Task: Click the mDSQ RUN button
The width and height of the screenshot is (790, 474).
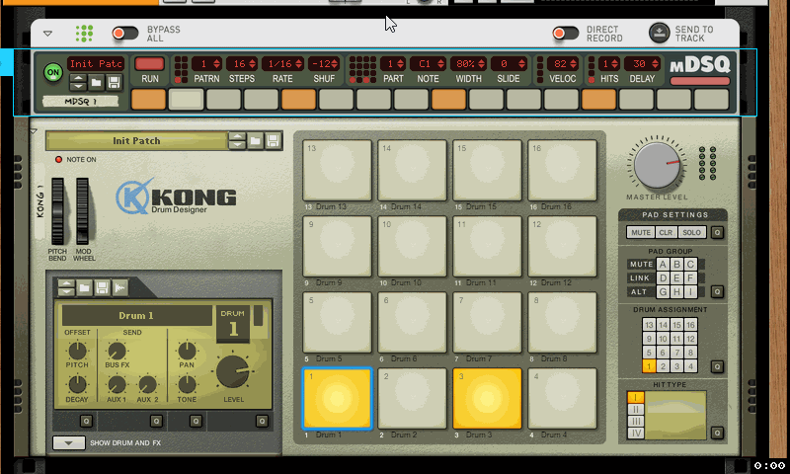Action: click(150, 64)
